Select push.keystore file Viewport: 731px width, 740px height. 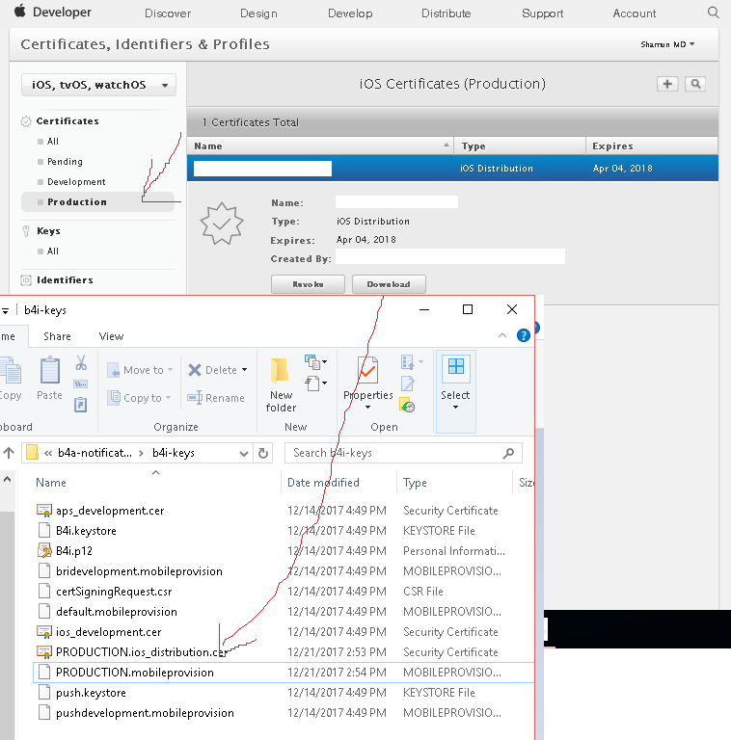pyautogui.click(x=91, y=693)
